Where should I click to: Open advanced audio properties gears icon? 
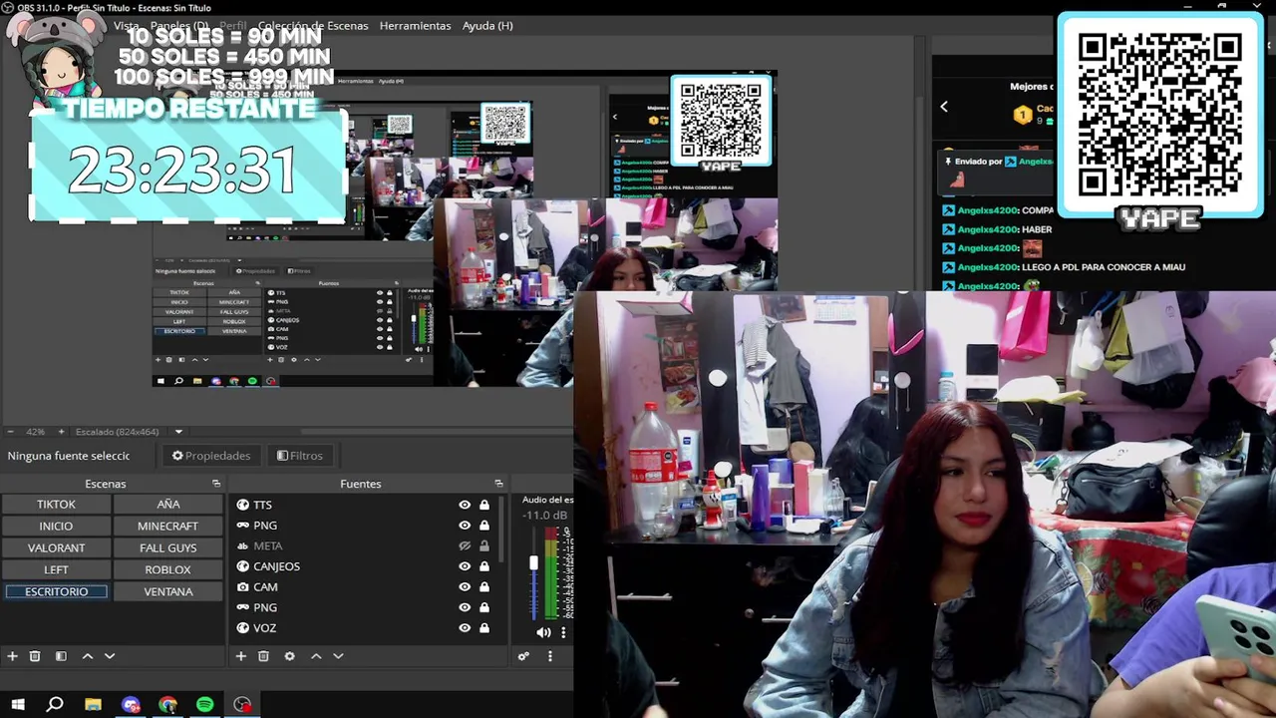(x=523, y=656)
